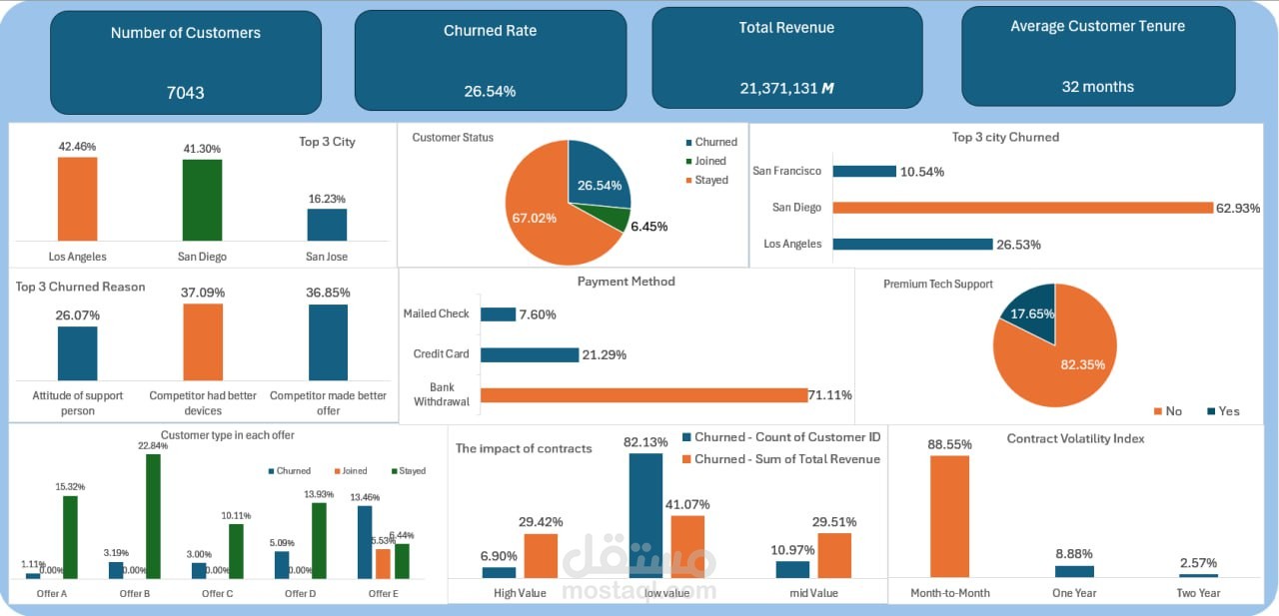Select the orange 29.42% High Value bar
The image size is (1279, 616).
click(x=541, y=556)
